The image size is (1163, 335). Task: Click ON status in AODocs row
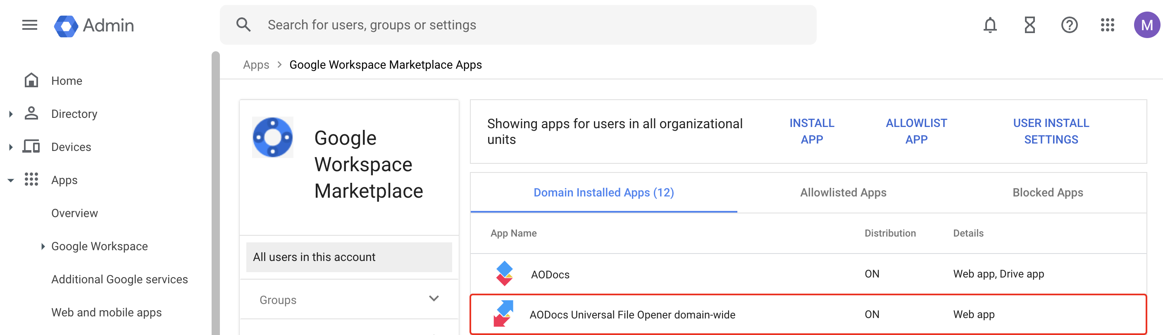click(x=872, y=274)
